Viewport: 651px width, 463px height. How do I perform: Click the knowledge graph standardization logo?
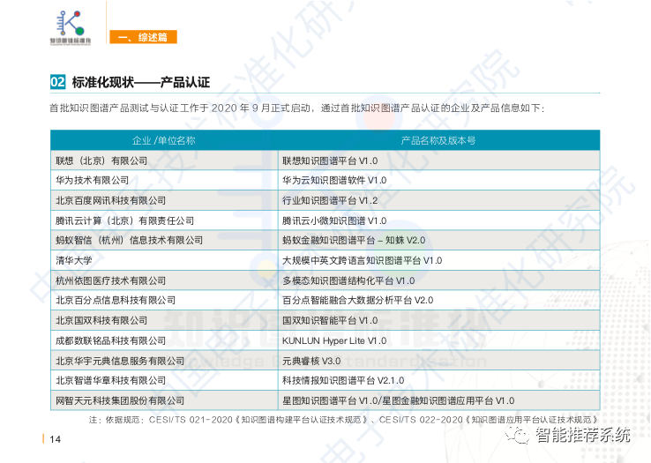coord(71,27)
